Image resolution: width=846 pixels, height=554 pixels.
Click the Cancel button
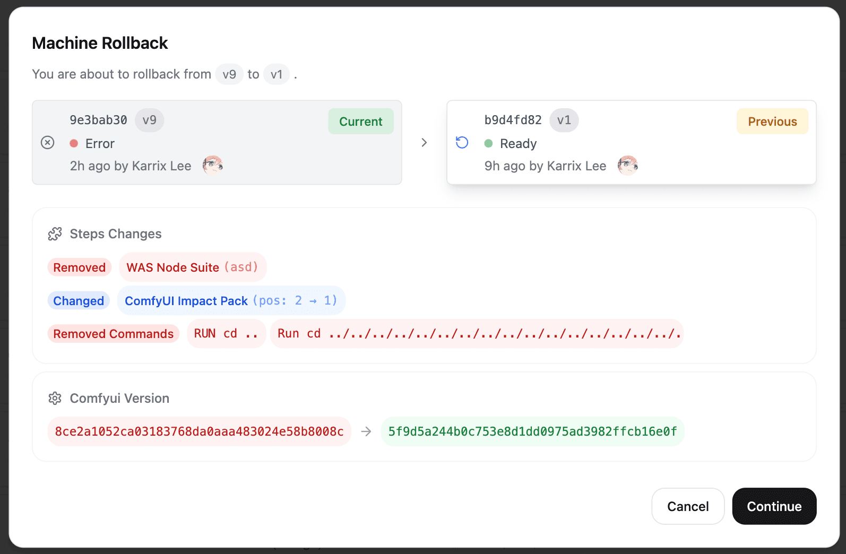click(688, 506)
